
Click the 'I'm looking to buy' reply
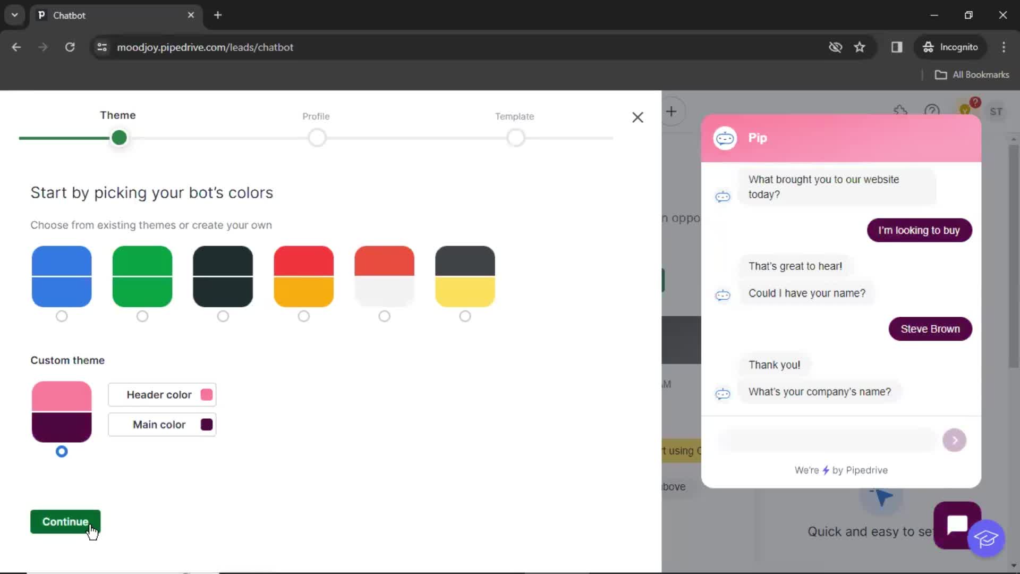(919, 230)
